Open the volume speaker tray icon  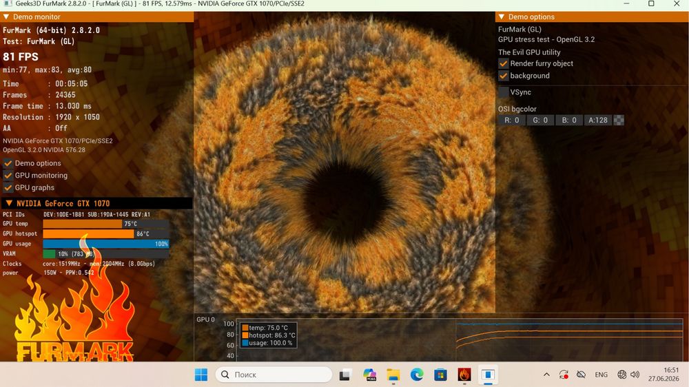pos(635,375)
